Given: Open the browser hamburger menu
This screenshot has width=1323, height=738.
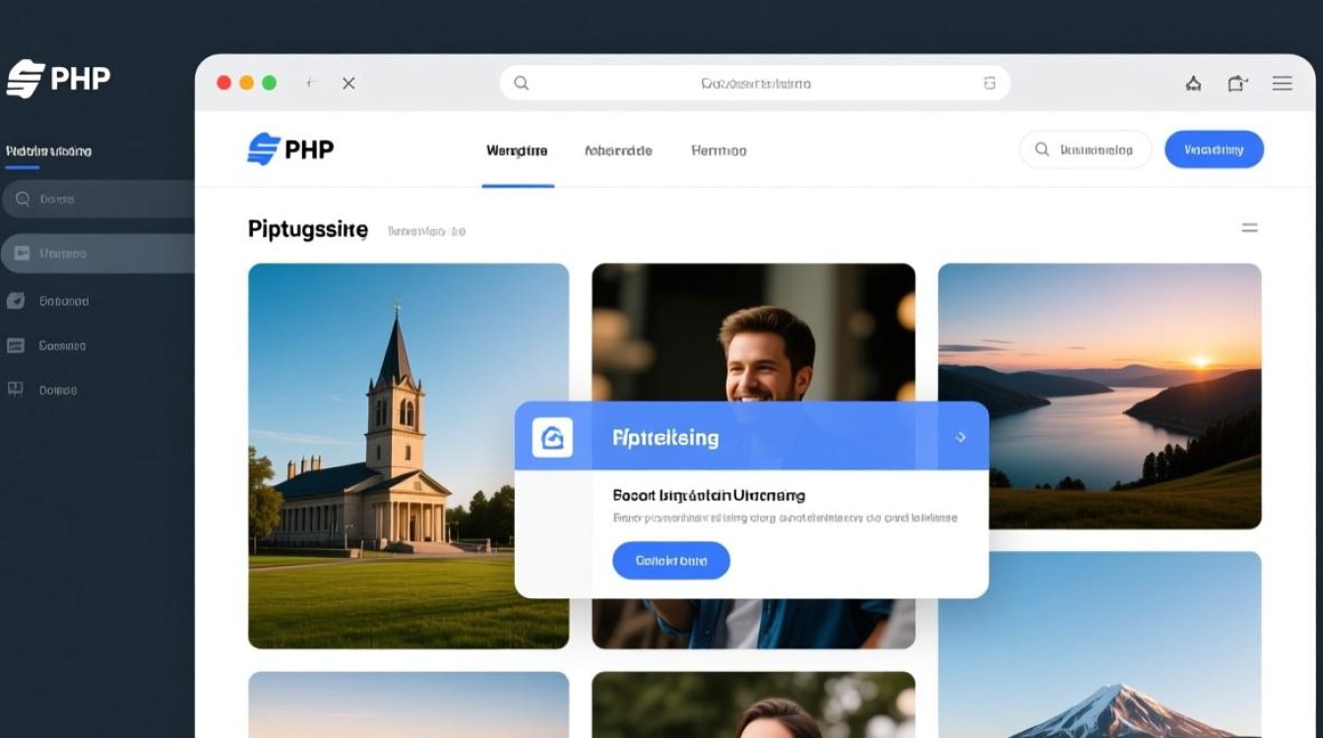Looking at the screenshot, I should coord(1282,84).
